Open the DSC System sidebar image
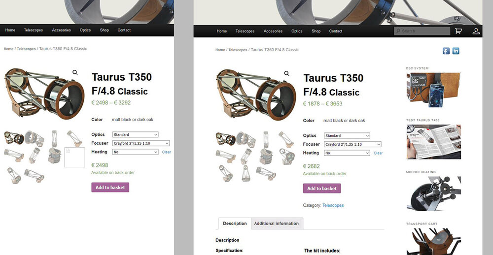The image size is (493, 255). [x=433, y=88]
